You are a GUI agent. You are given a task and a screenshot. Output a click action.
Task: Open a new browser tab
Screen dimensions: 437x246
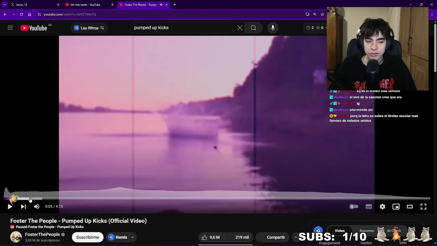pyautogui.click(x=174, y=4)
